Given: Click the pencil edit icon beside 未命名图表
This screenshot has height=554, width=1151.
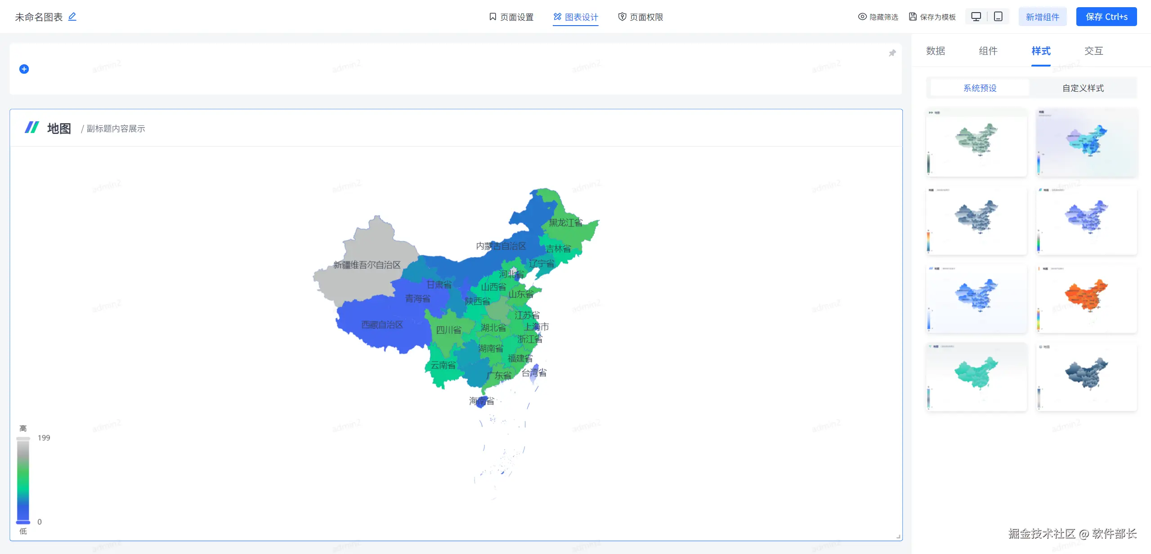Looking at the screenshot, I should click(x=72, y=17).
